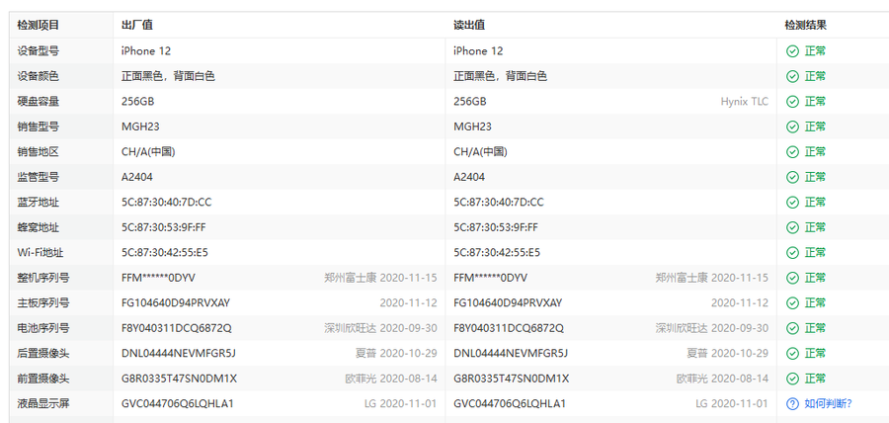Click factory value CH/A(中国)
This screenshot has height=423, width=889.
[148, 152]
